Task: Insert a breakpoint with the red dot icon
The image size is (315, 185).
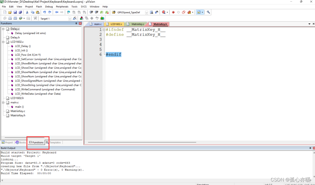Action: 173,12
